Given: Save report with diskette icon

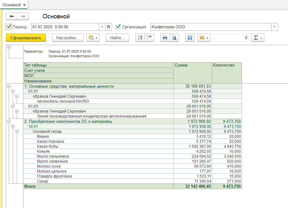Looking at the screenshot, I should click(190, 38).
